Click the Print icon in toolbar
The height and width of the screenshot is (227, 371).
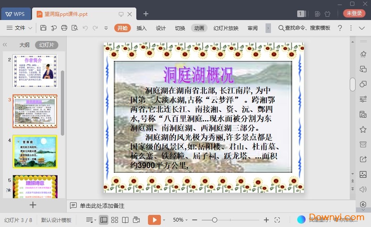[x=64, y=28]
